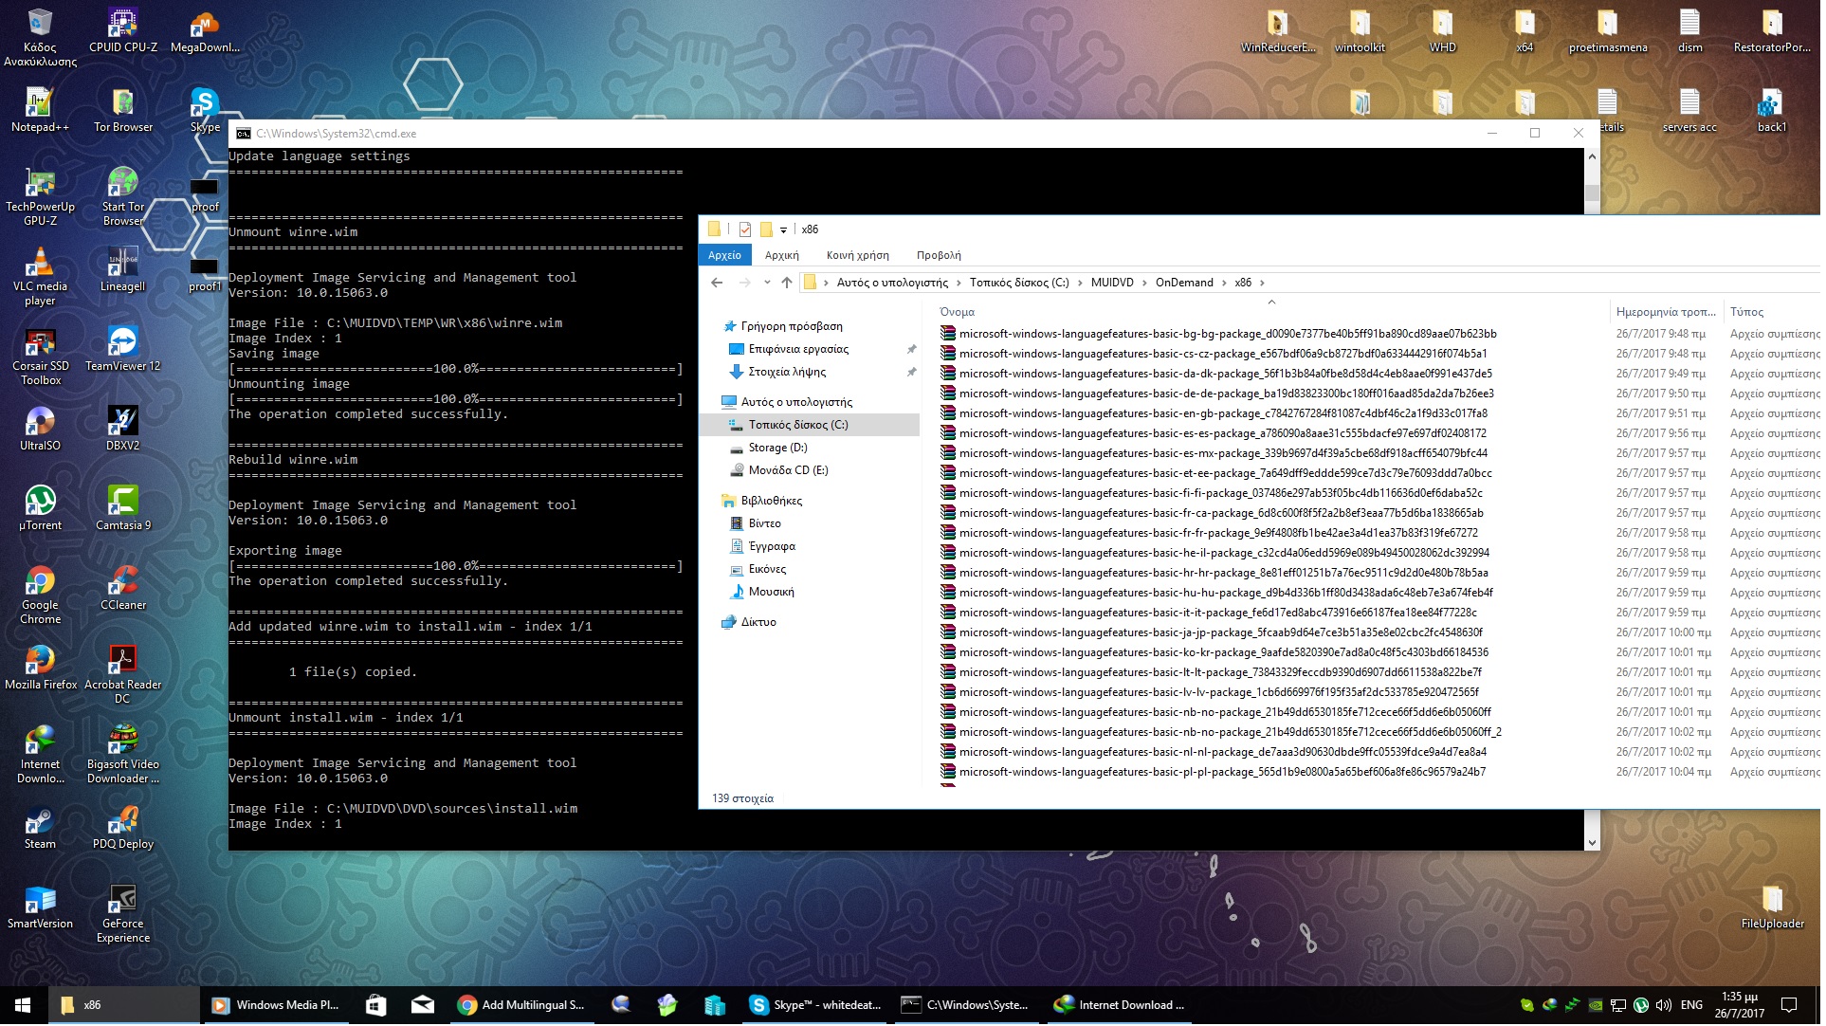Open the MegaDownloader desktop icon

pyautogui.click(x=205, y=30)
